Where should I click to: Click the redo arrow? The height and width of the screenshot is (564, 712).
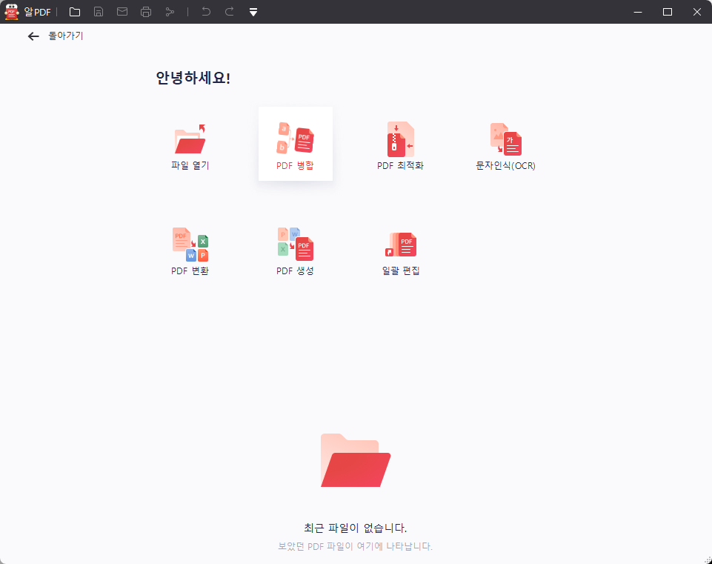click(x=230, y=12)
